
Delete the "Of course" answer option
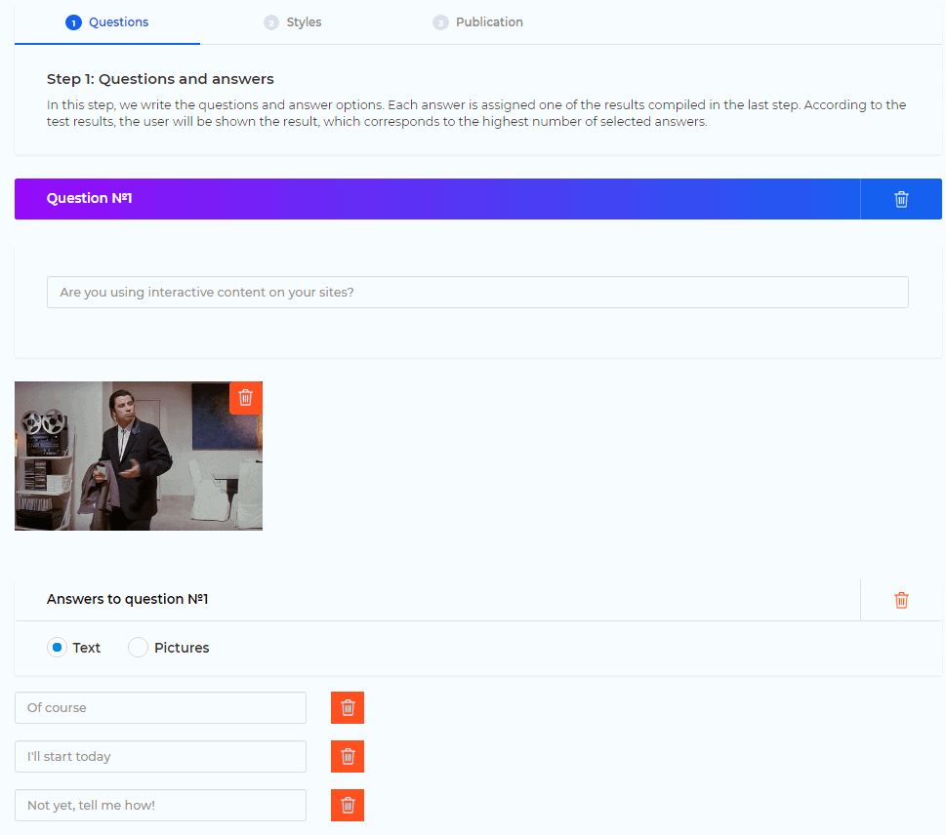point(348,708)
